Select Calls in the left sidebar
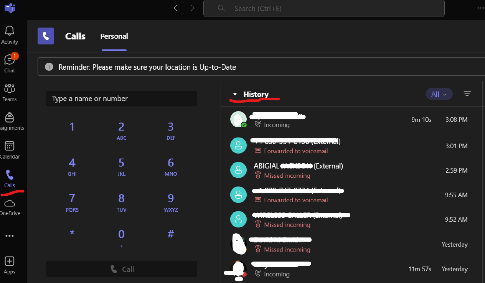The width and height of the screenshot is (485, 283). (x=10, y=179)
